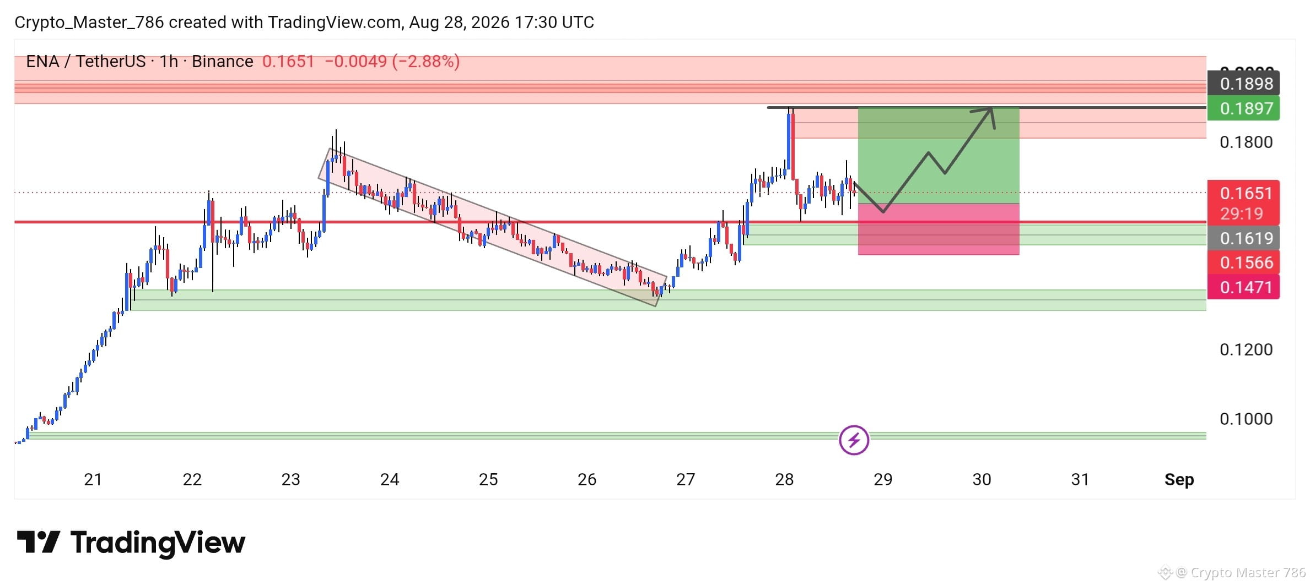
Task: Click the date label 26 on the time axis
Action: tap(587, 480)
